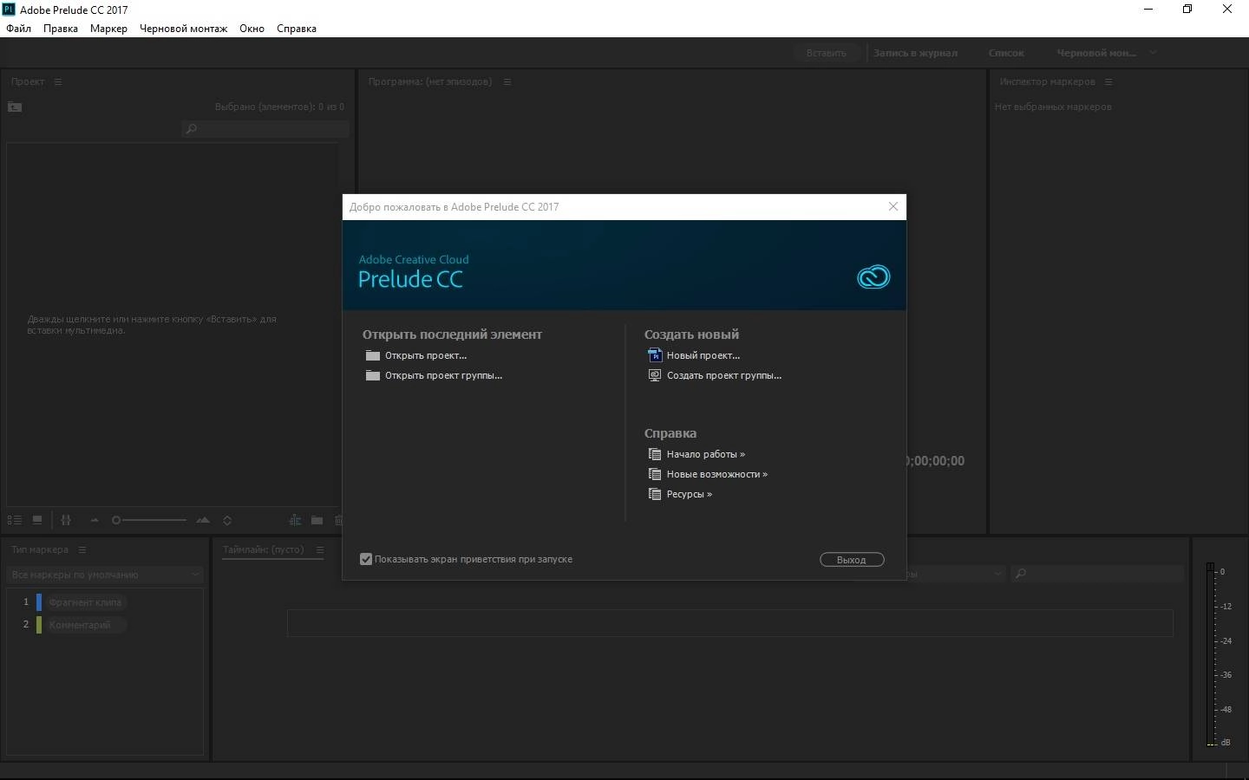This screenshot has height=780, width=1249.
Task: Choose Создать проект группы… in welcome dialog
Action: 724,375
